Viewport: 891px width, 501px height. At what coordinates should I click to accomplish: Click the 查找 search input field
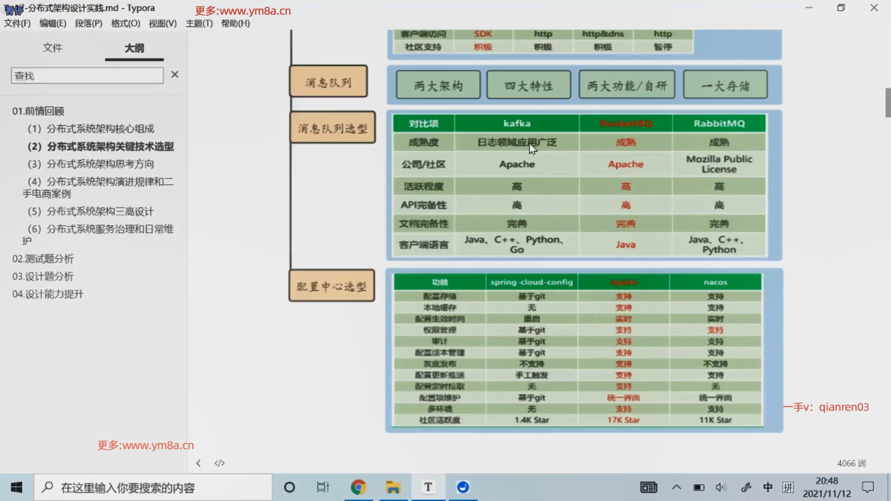(87, 76)
